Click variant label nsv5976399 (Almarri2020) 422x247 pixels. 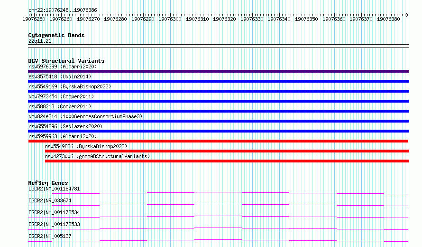(63, 66)
